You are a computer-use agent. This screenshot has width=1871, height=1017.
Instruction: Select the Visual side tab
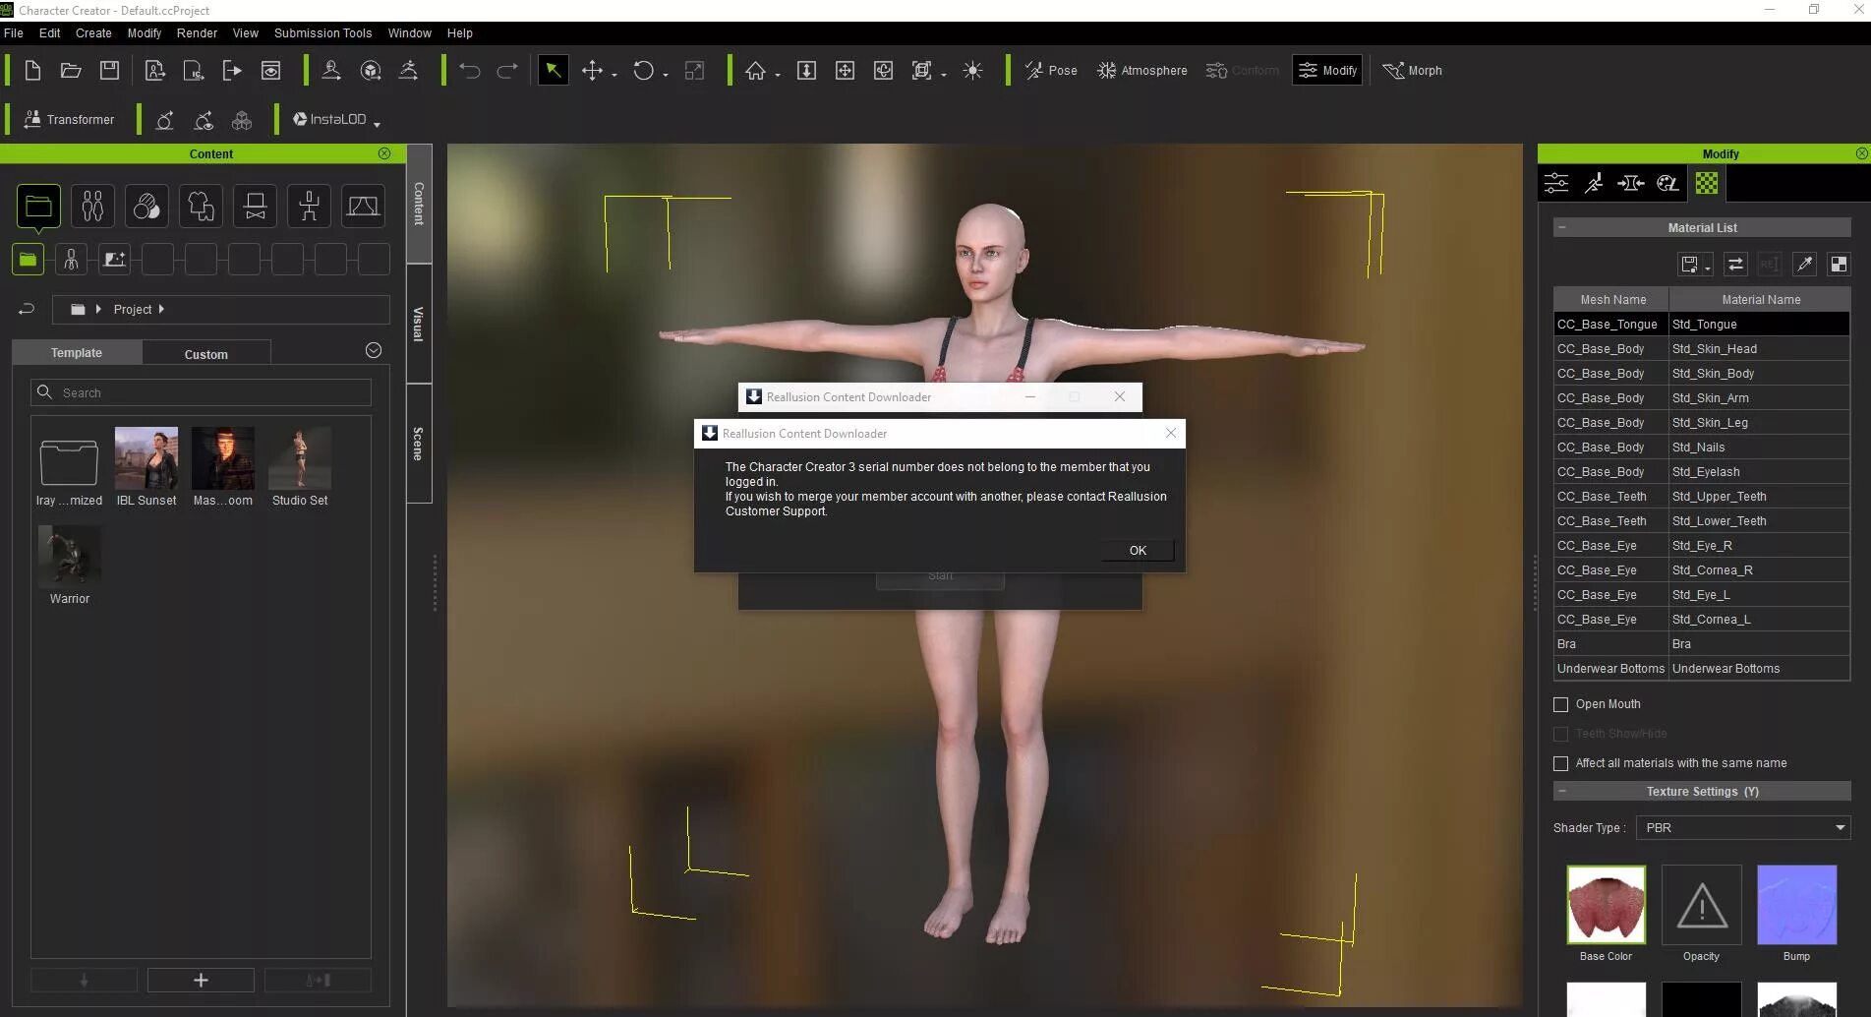click(419, 324)
